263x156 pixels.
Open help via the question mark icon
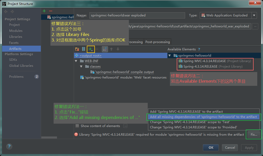(x=9, y=146)
